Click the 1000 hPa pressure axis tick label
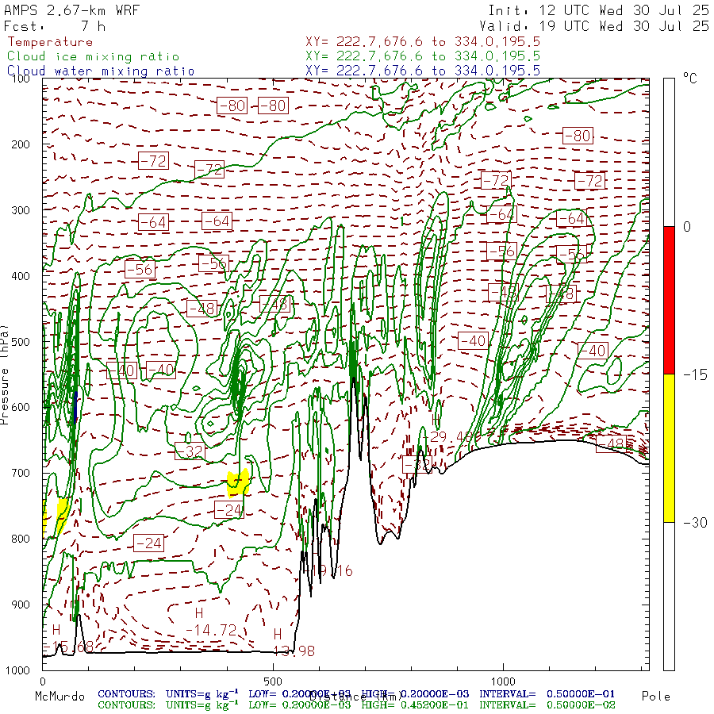Viewport: 714px width, 714px height. tap(17, 670)
